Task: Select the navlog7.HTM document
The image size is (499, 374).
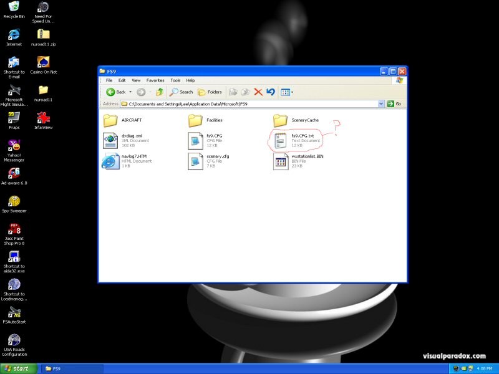Action: coord(110,161)
